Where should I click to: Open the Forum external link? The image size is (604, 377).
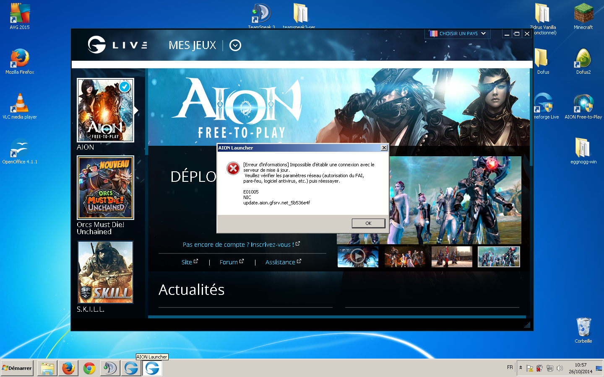coord(232,262)
